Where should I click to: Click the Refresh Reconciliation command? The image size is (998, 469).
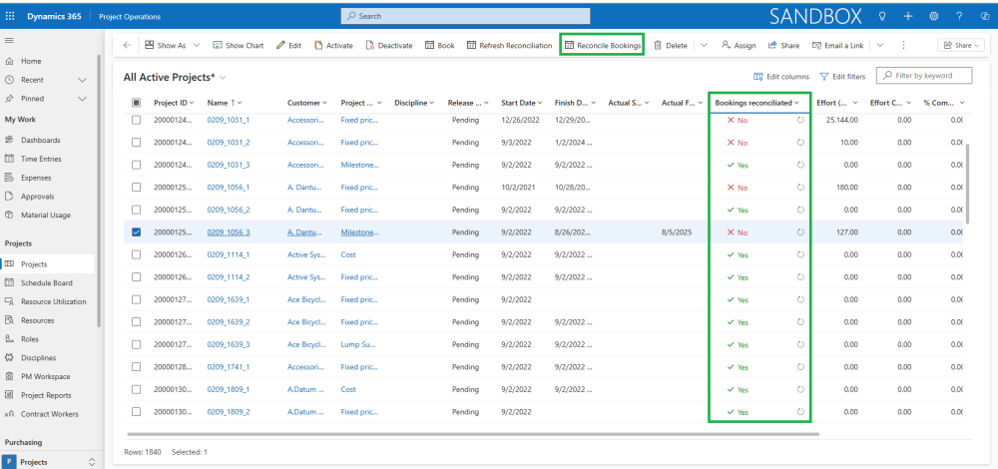pos(508,45)
